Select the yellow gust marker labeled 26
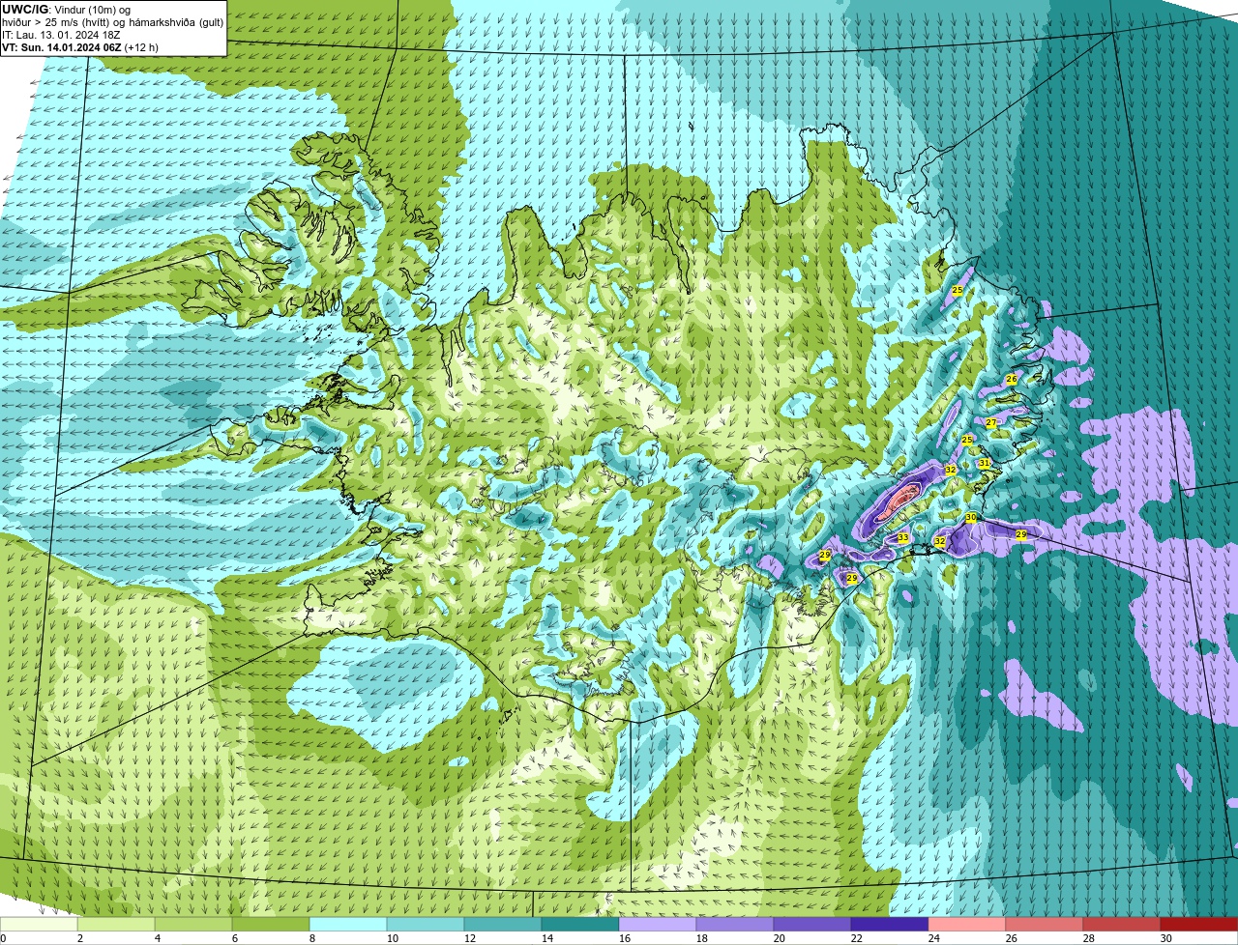The height and width of the screenshot is (945, 1238). tap(1012, 379)
